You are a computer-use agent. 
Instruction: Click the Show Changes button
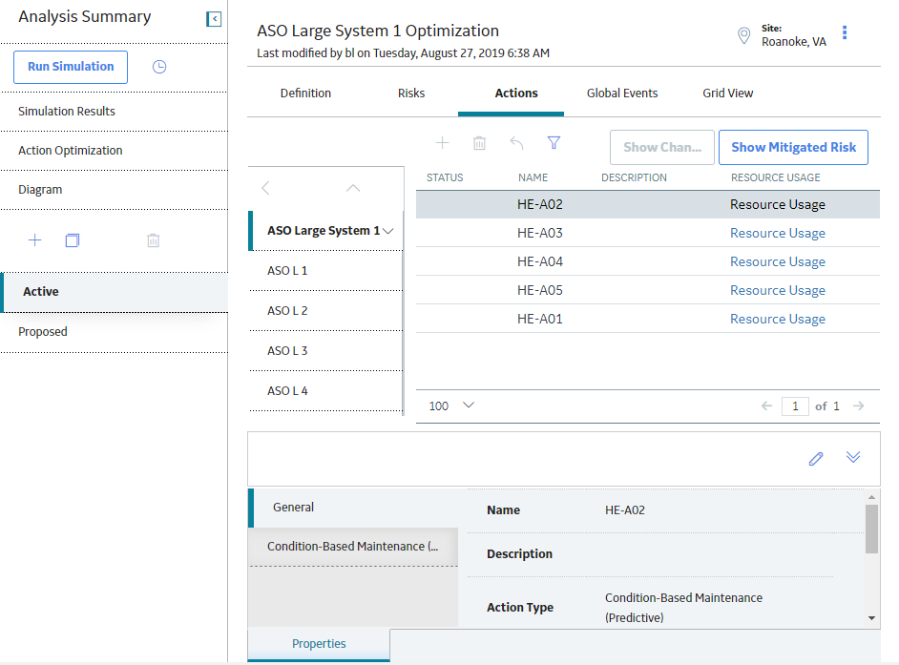(x=662, y=147)
